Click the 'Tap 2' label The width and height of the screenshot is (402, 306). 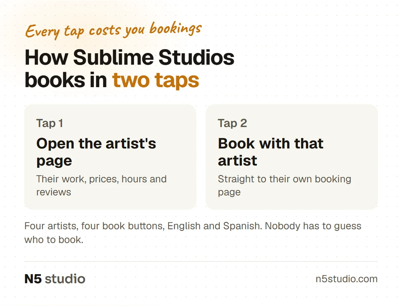pyautogui.click(x=232, y=123)
